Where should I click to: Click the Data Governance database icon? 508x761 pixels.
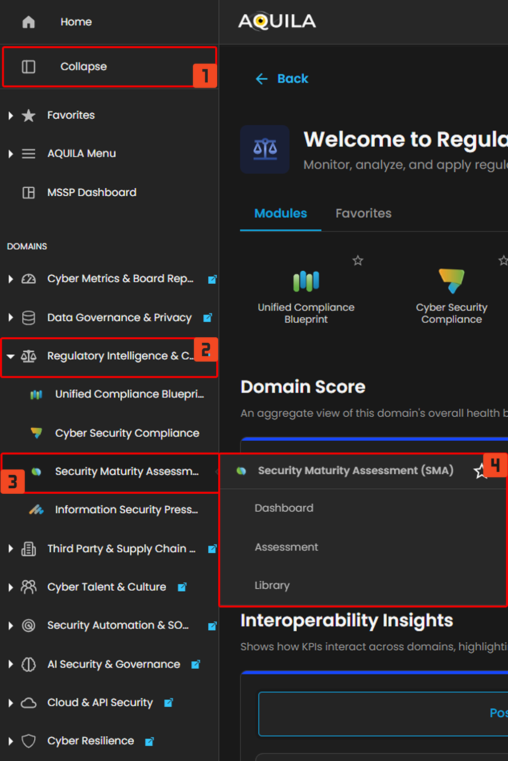29,317
